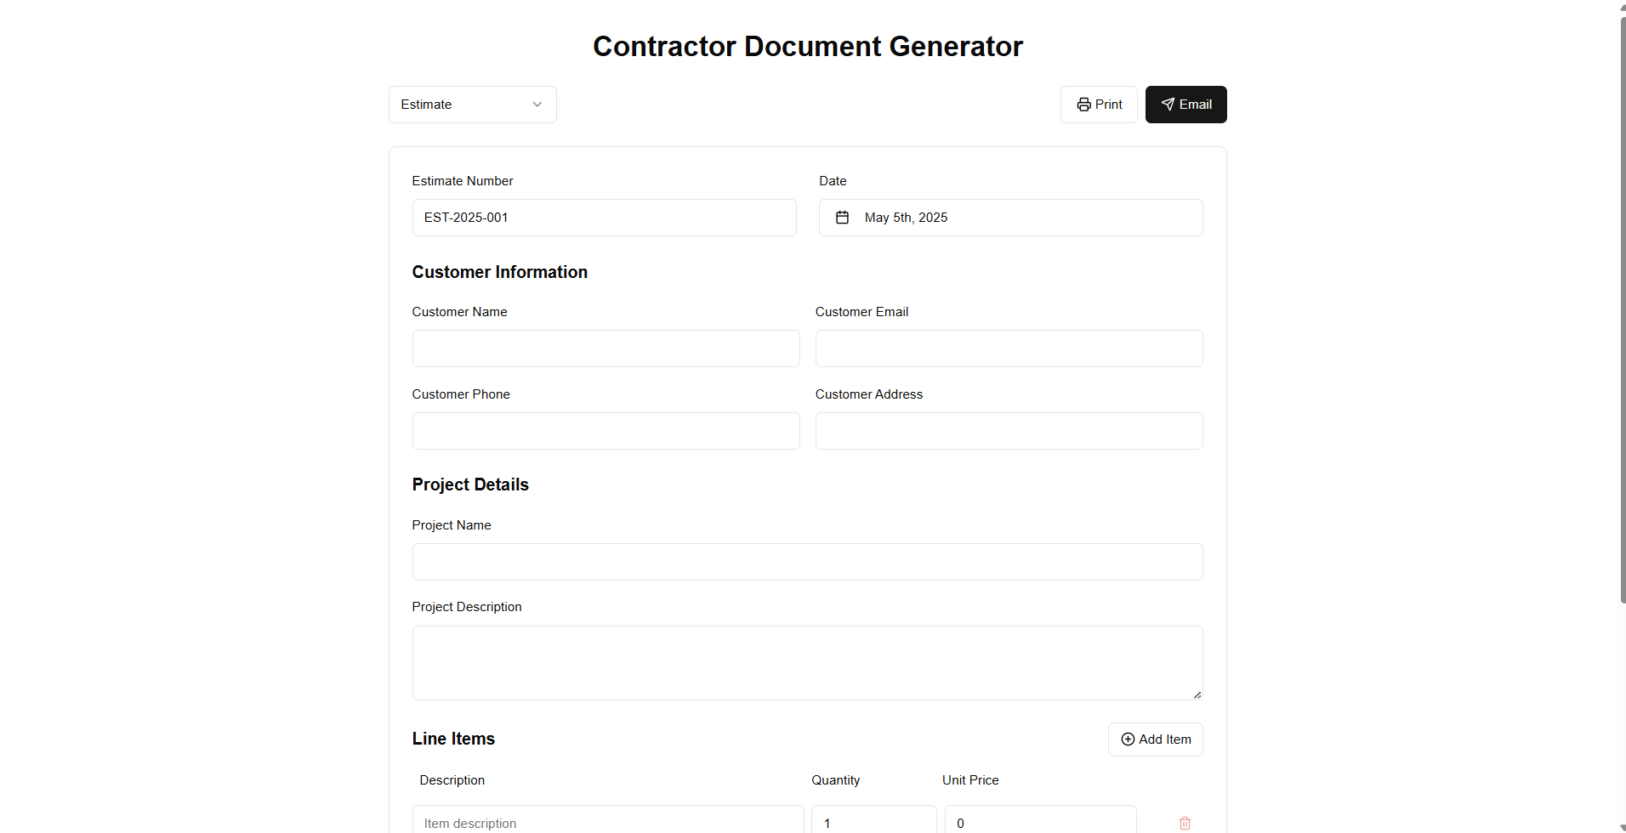Click the send icon on the Email button
The width and height of the screenshot is (1626, 833).
pos(1167,104)
